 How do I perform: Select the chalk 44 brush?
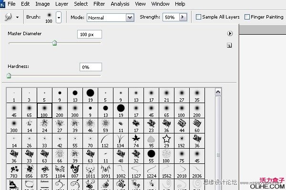182,126
